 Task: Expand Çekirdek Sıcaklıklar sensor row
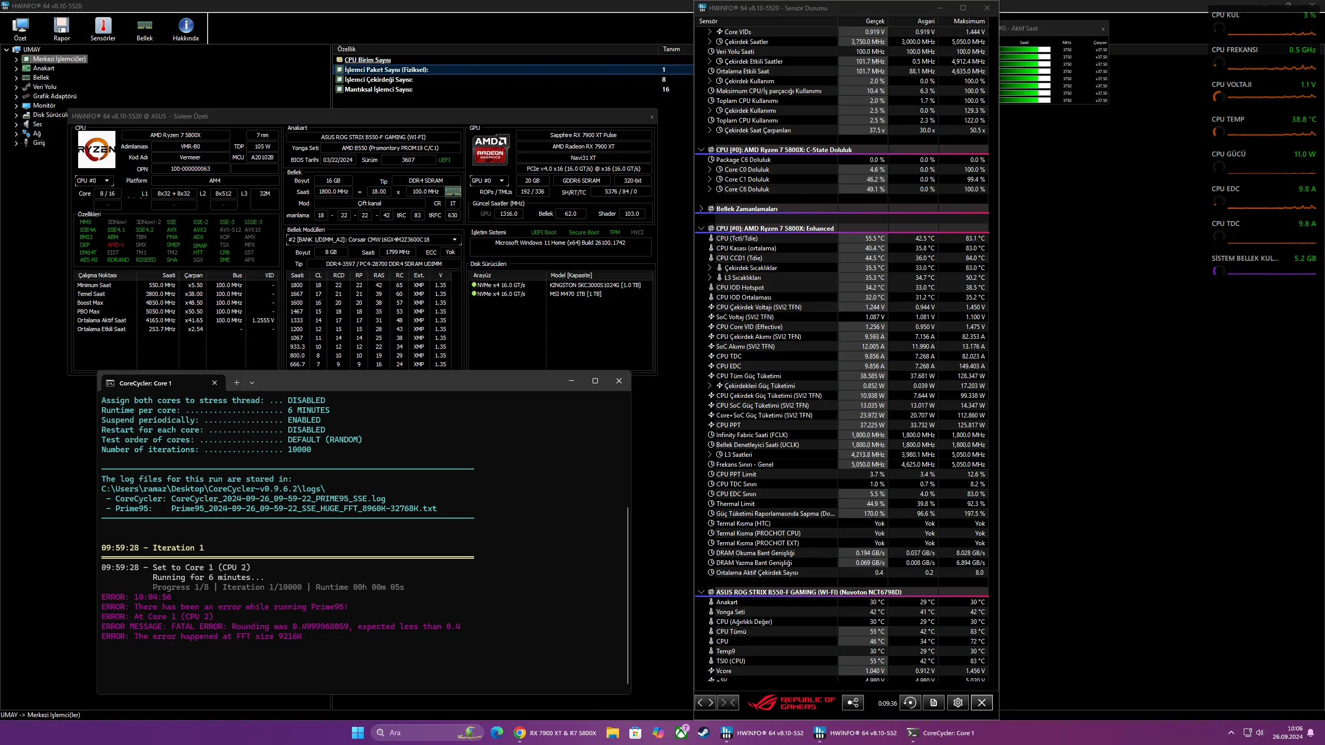[x=710, y=267]
